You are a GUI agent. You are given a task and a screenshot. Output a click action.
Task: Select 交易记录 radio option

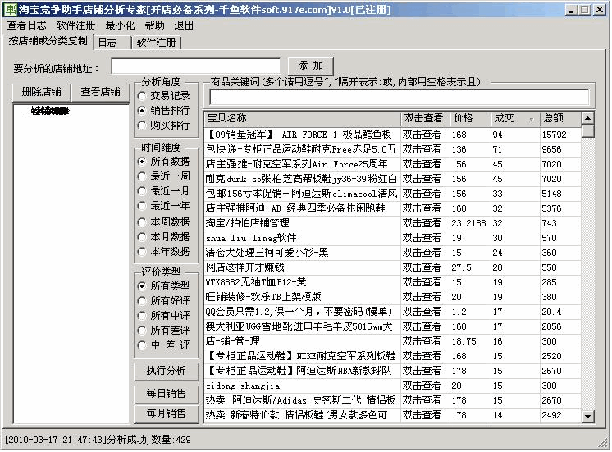[141, 96]
